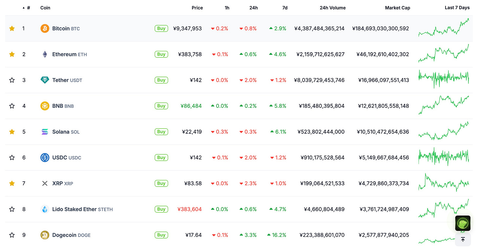The width and height of the screenshot is (478, 247).
Task: Buy XRP
Action: 161,183
